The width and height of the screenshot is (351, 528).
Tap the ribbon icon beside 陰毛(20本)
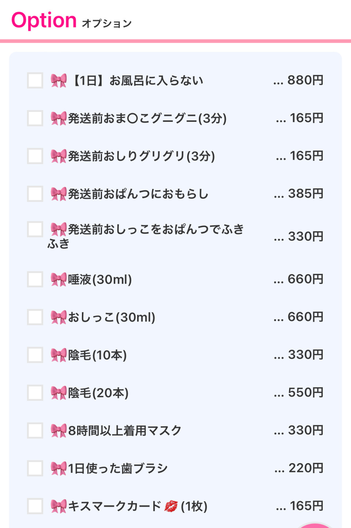point(58,393)
